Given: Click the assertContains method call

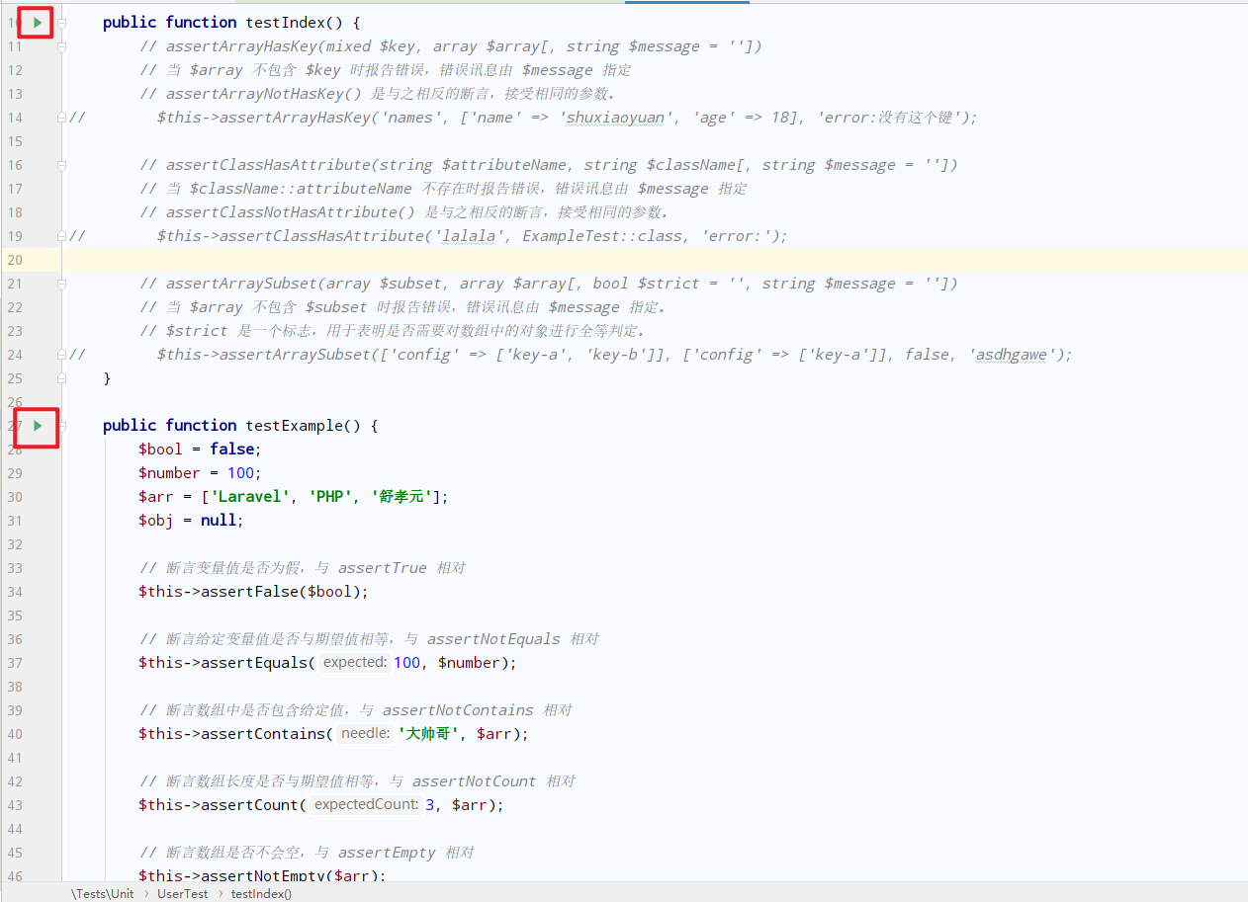Looking at the screenshot, I should (x=263, y=733).
